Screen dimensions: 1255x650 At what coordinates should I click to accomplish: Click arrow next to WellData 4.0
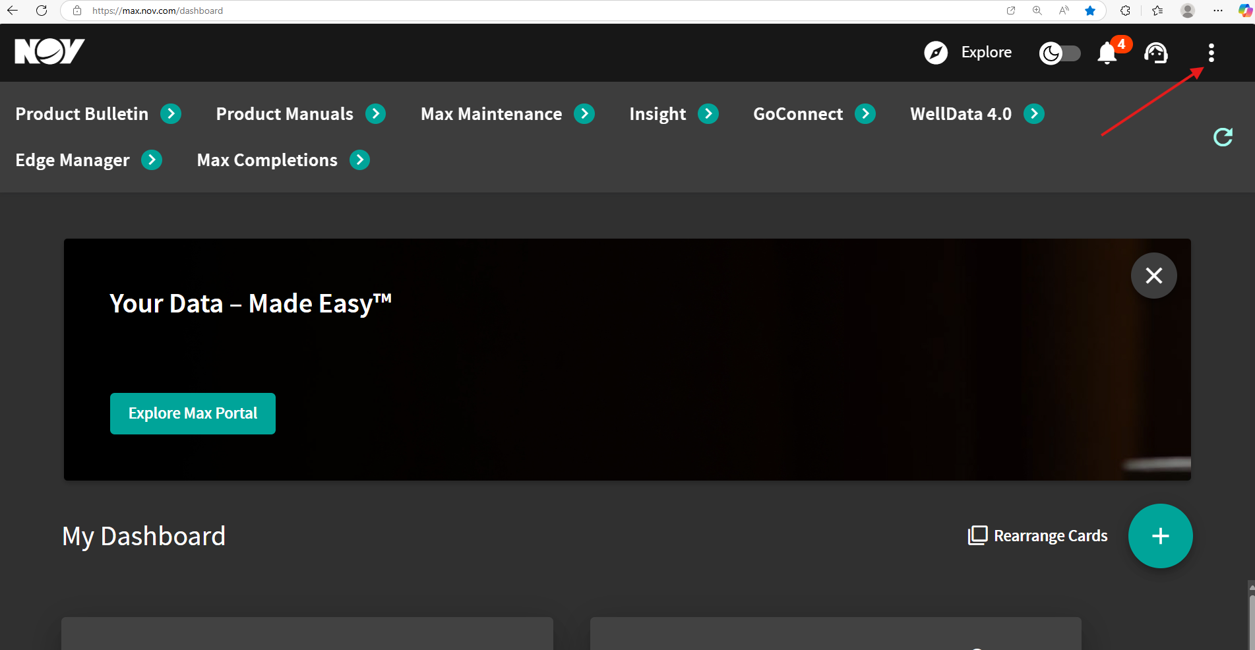click(x=1034, y=114)
